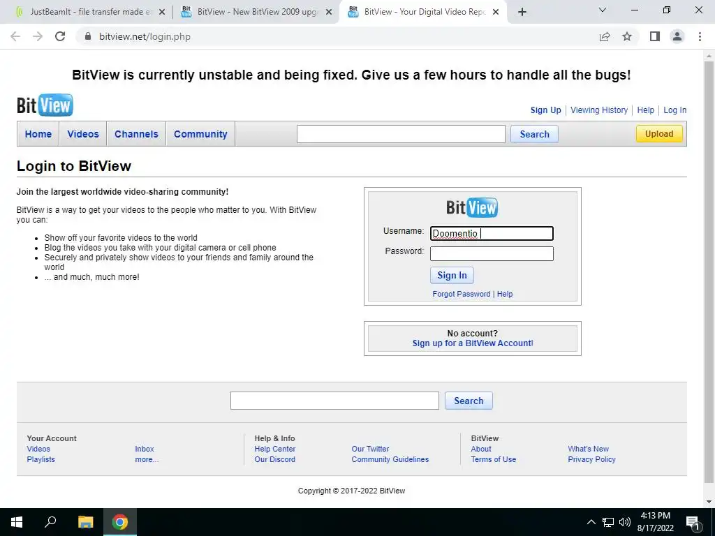Click the Sign Up link in header
This screenshot has height=536, width=715.
[x=546, y=110]
